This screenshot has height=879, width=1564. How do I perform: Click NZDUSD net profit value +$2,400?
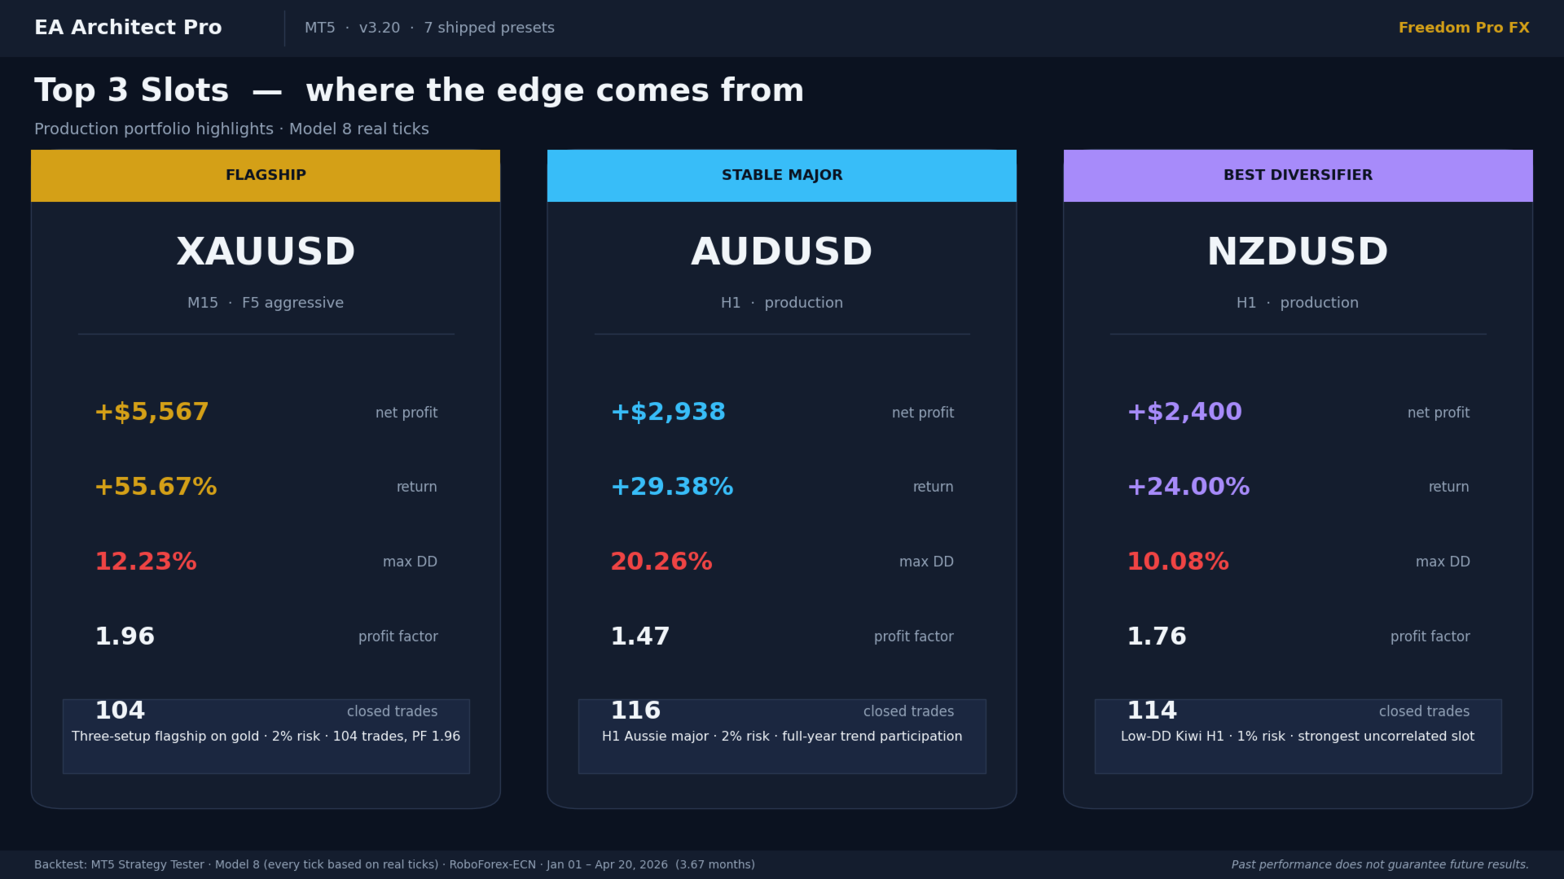[x=1184, y=412]
